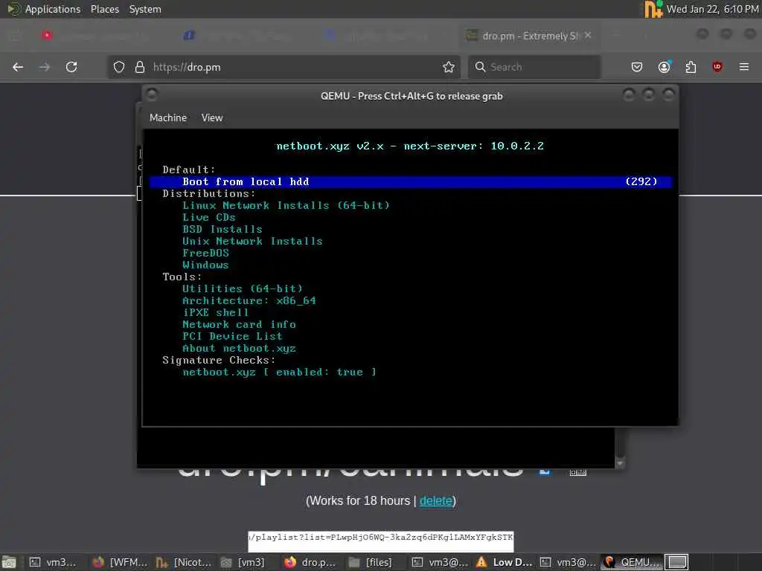
Task: Click the show desktop icon in taskbar
Action: point(9,562)
